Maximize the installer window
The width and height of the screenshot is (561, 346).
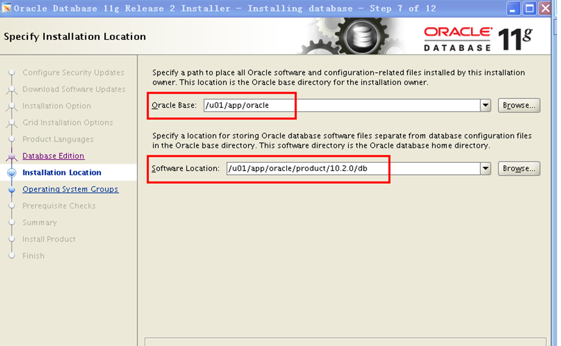click(x=529, y=8)
